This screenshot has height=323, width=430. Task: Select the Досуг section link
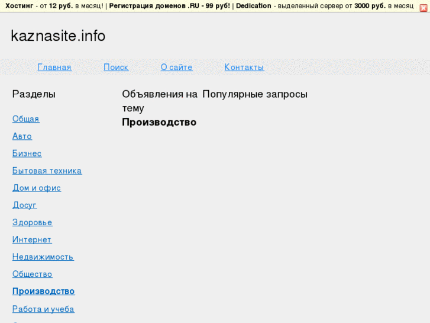tap(24, 205)
